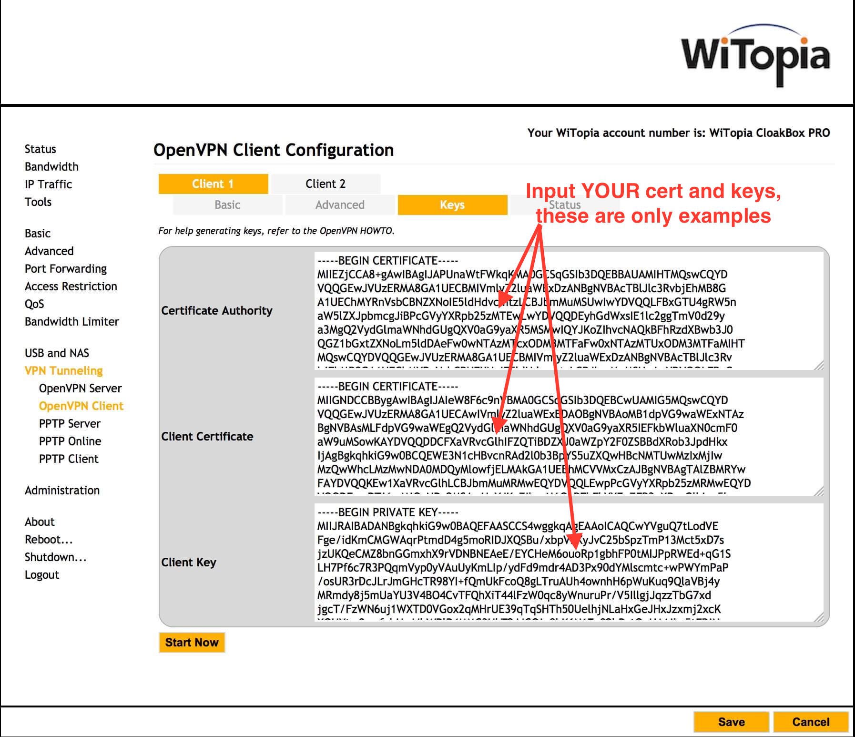Open the About page
This screenshot has height=737, width=855.
[40, 522]
